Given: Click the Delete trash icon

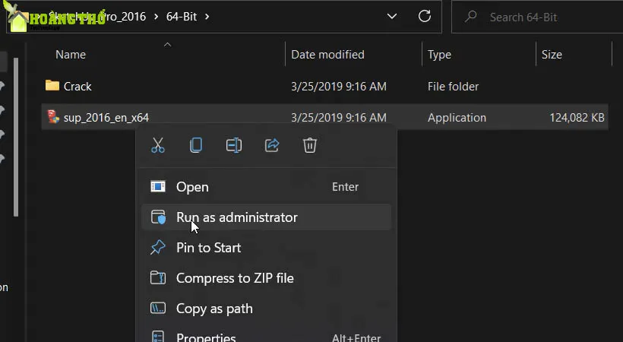Looking at the screenshot, I should [310, 145].
